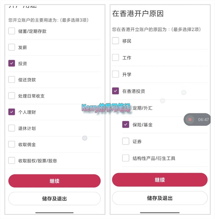This screenshot has width=215, height=219.
Task: Enable the 处理日常收支 option
Action: click(x=12, y=96)
